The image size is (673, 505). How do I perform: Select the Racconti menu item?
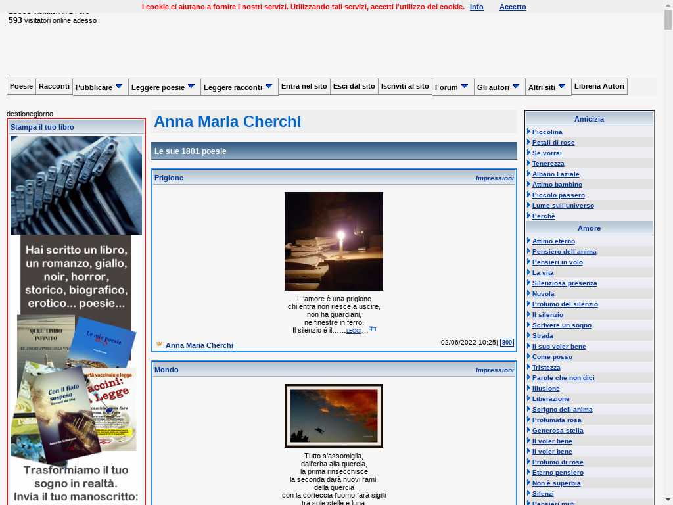coord(54,86)
